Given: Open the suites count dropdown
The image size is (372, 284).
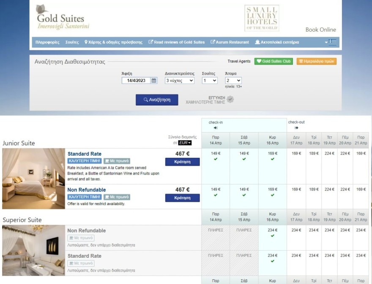Looking at the screenshot, I should pos(210,81).
